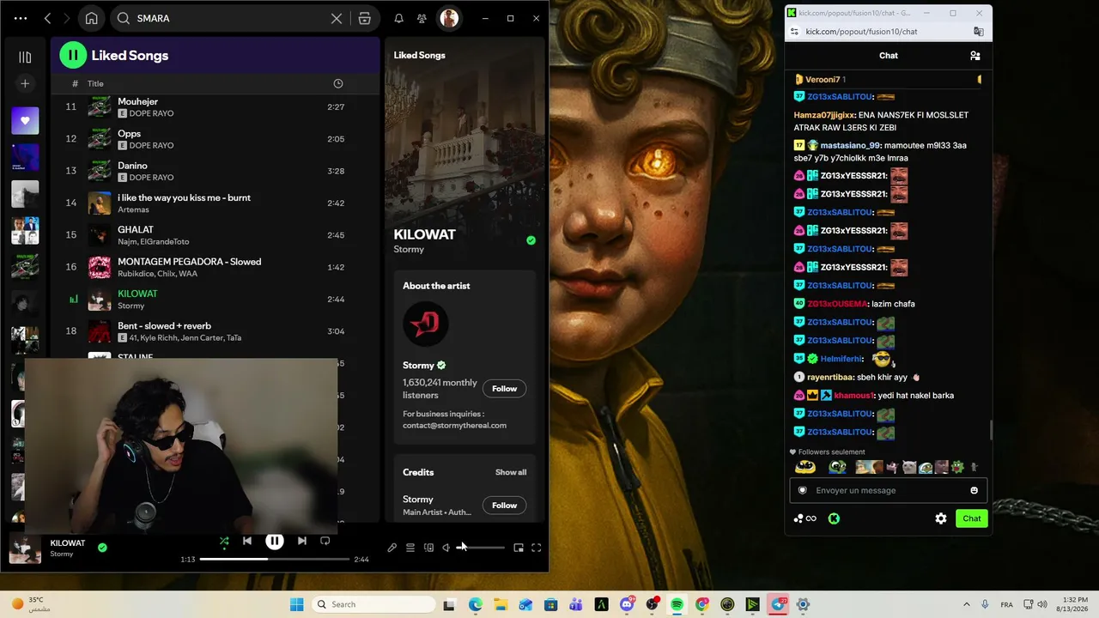Viewport: 1099px width, 618px height.
Task: Open the artist link Jenn Carter
Action: click(201, 337)
